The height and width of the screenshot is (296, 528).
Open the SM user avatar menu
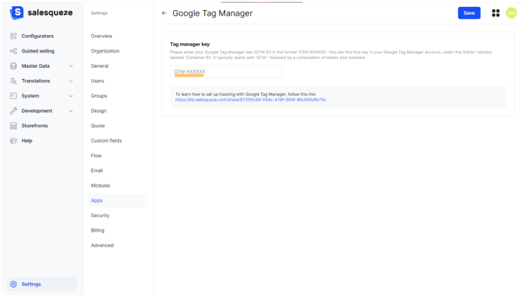pyautogui.click(x=511, y=13)
